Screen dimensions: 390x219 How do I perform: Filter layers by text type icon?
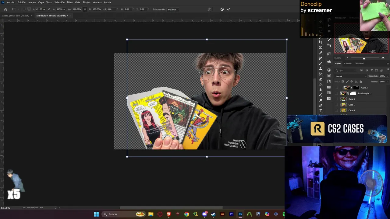[371, 70]
